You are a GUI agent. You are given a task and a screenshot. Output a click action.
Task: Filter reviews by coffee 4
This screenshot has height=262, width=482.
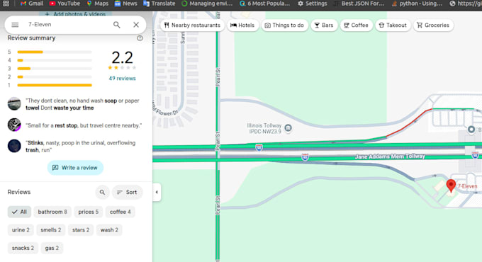click(x=120, y=212)
